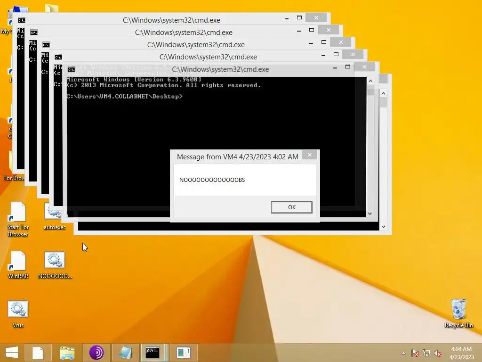Minimize the frontmost cmd.exe window
Screen dimensions: 482x362
tap(335, 67)
